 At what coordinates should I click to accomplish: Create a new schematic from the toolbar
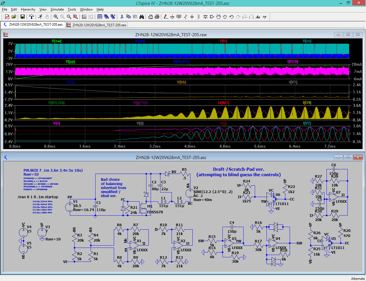pos(7,17)
